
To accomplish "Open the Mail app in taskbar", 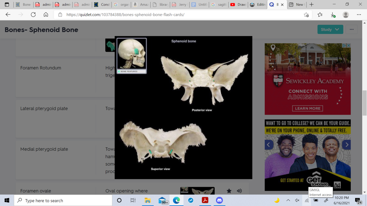I will [x=163, y=201].
